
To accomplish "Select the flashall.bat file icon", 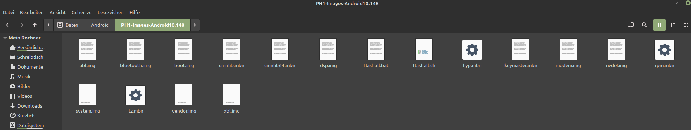I will (376, 49).
